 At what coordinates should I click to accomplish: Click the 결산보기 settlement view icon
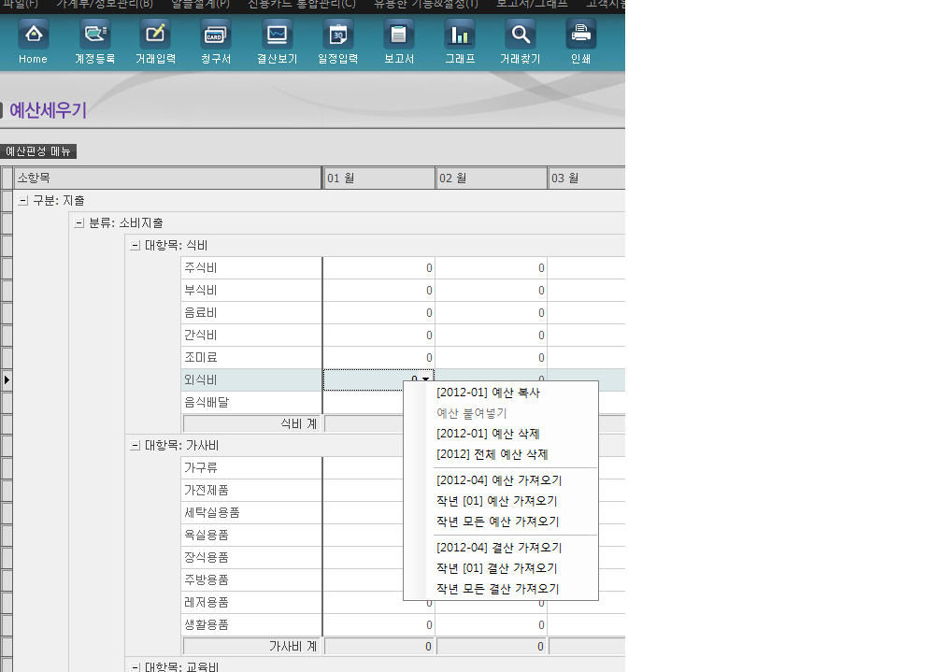276,42
